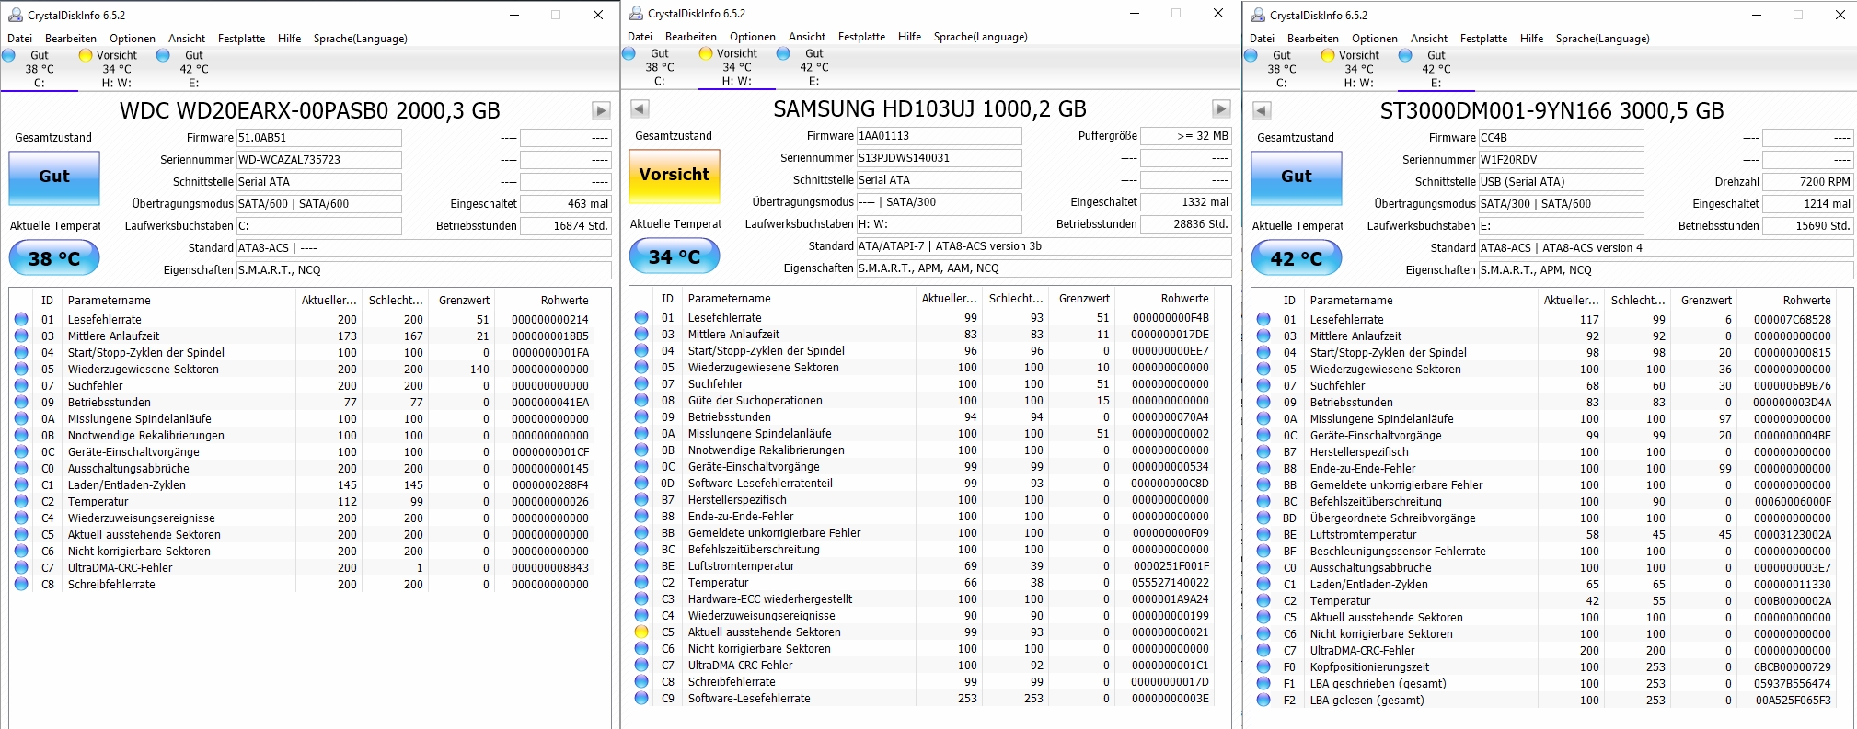Viewport: 1857px width, 729px height.
Task: Click Schnittstelle field USB (Serial ATA)
Action: point(1562,182)
